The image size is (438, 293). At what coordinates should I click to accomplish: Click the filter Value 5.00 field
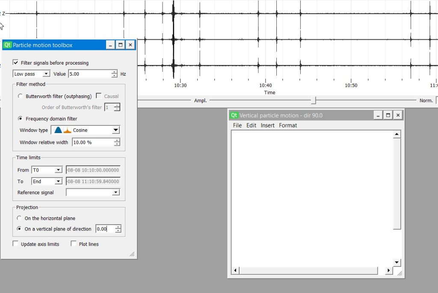[x=89, y=74]
